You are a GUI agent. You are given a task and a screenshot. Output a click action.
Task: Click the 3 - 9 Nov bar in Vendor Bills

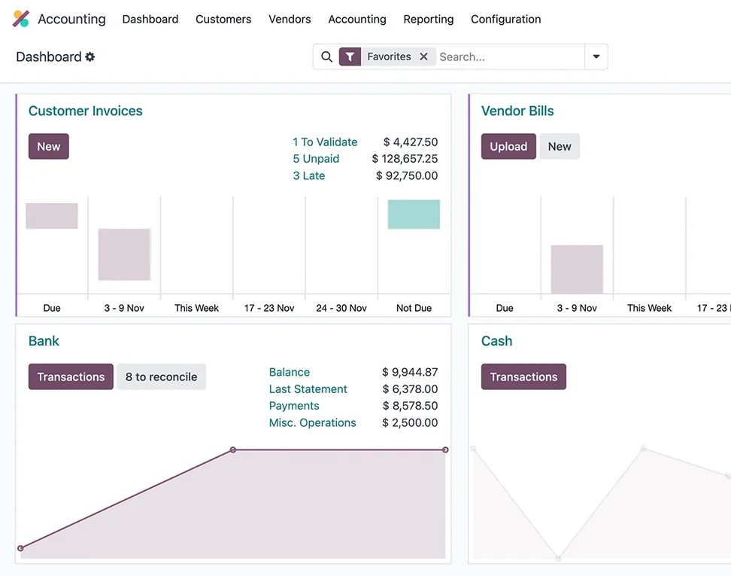[577, 270]
